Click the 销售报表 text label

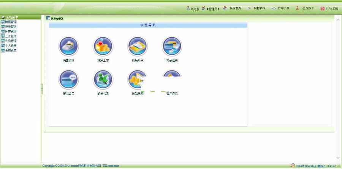103,94
